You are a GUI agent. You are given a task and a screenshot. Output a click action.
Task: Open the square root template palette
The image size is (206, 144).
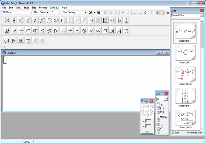42,21
